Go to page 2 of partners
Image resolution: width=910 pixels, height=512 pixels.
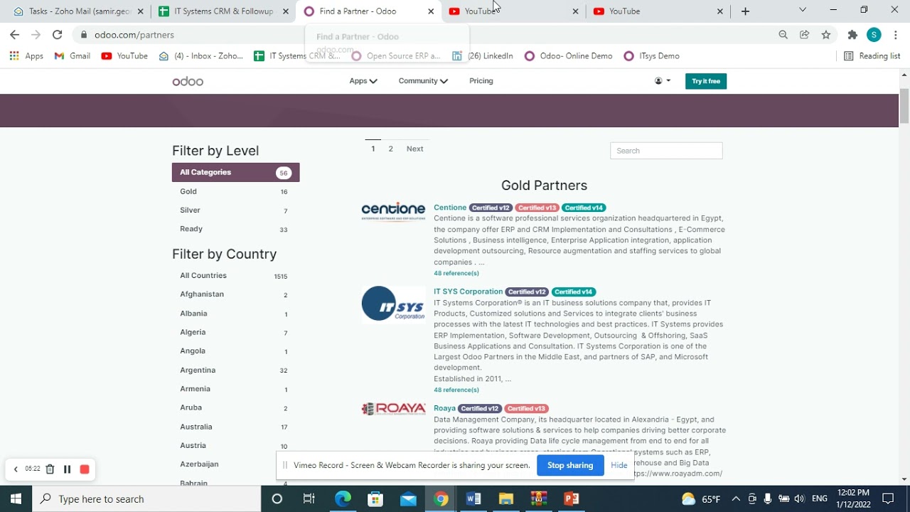[390, 149]
